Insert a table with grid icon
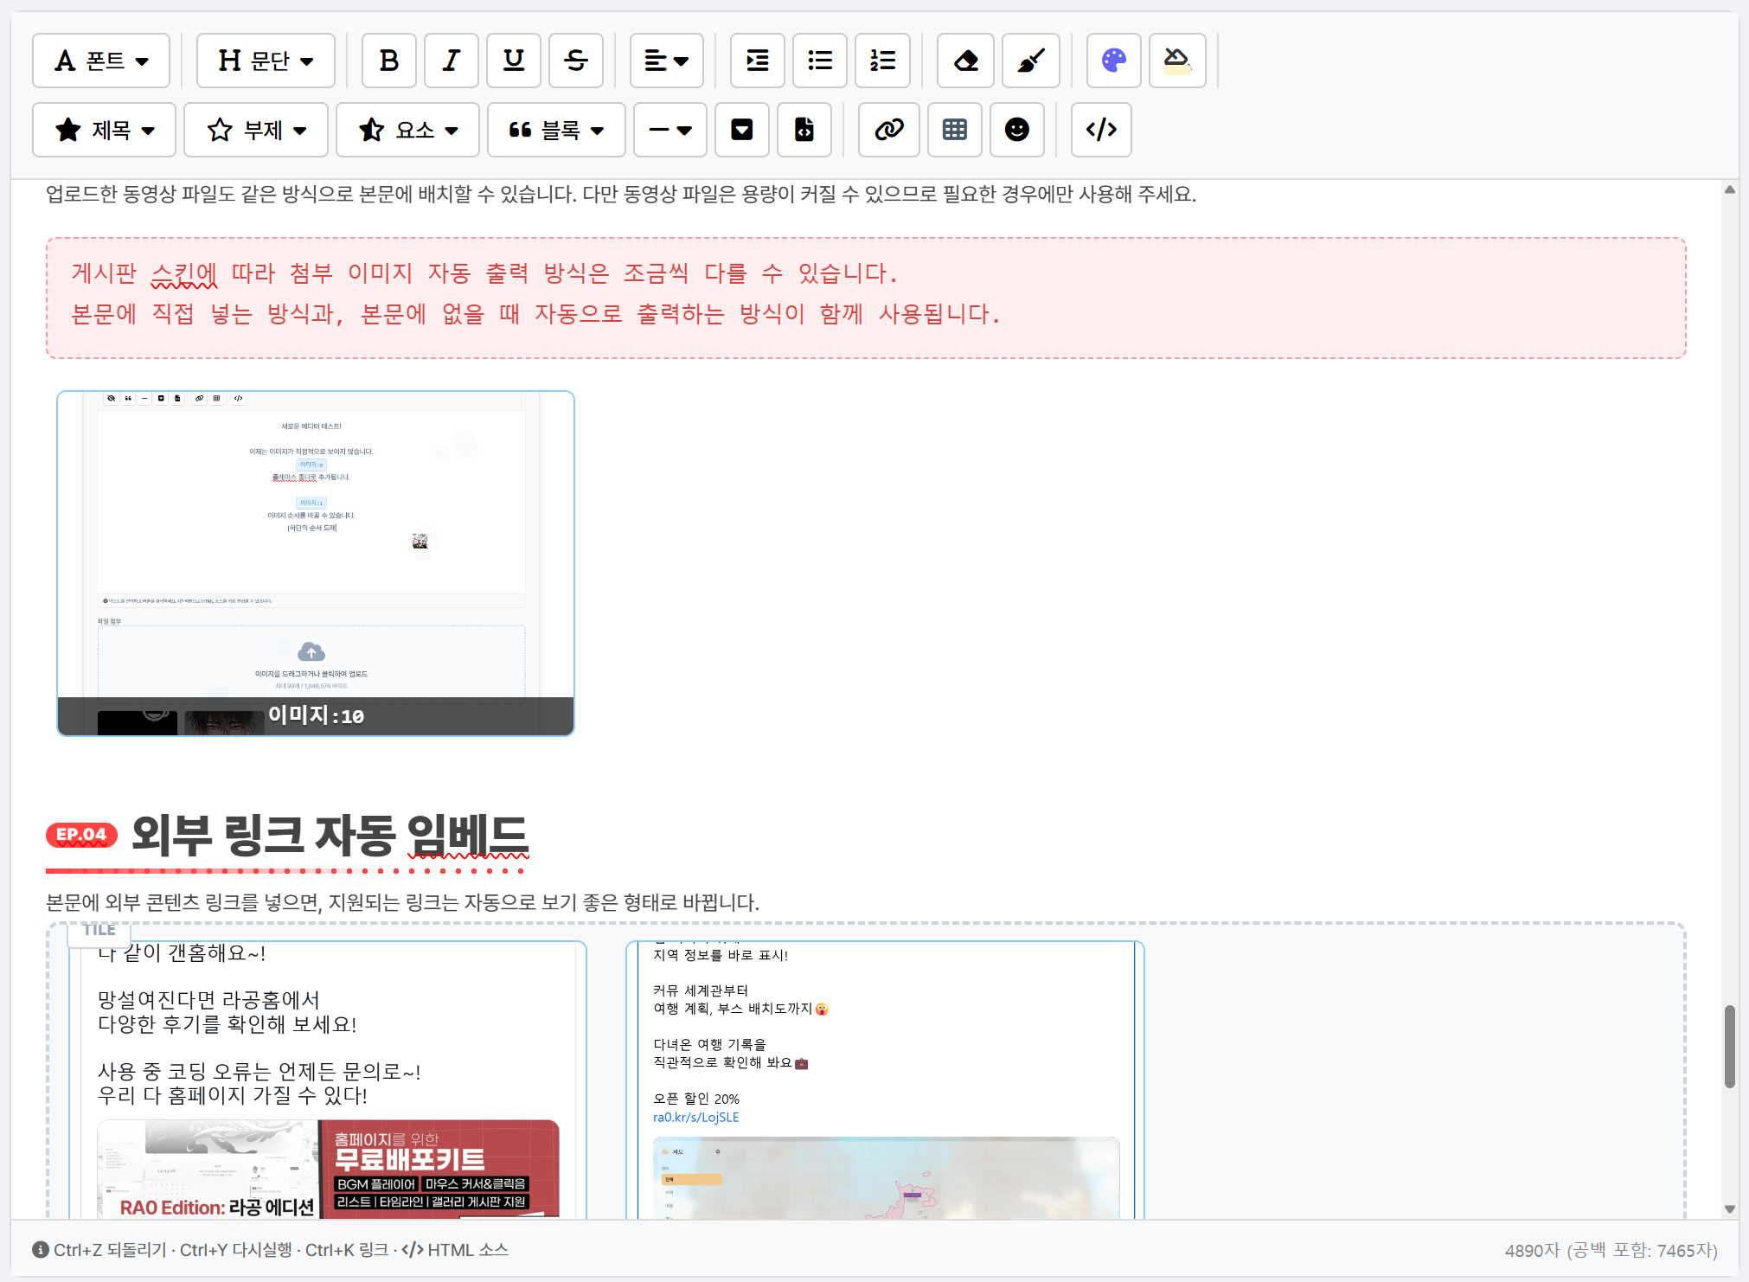 pos(955,130)
